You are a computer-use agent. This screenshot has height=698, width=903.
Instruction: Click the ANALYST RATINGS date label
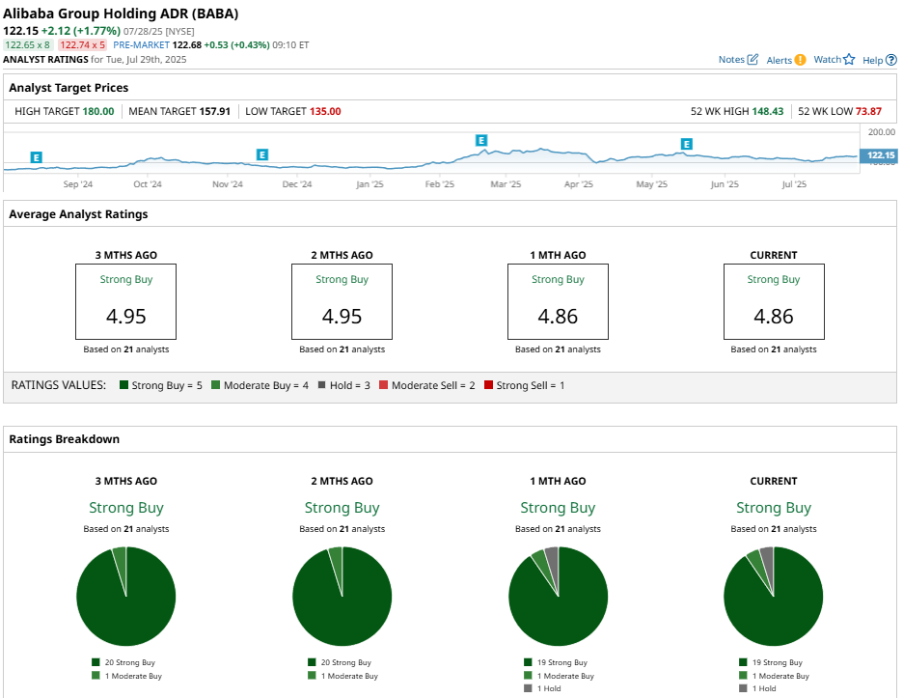tap(95, 59)
